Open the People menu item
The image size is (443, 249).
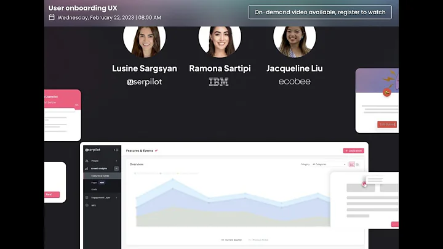[102, 161]
